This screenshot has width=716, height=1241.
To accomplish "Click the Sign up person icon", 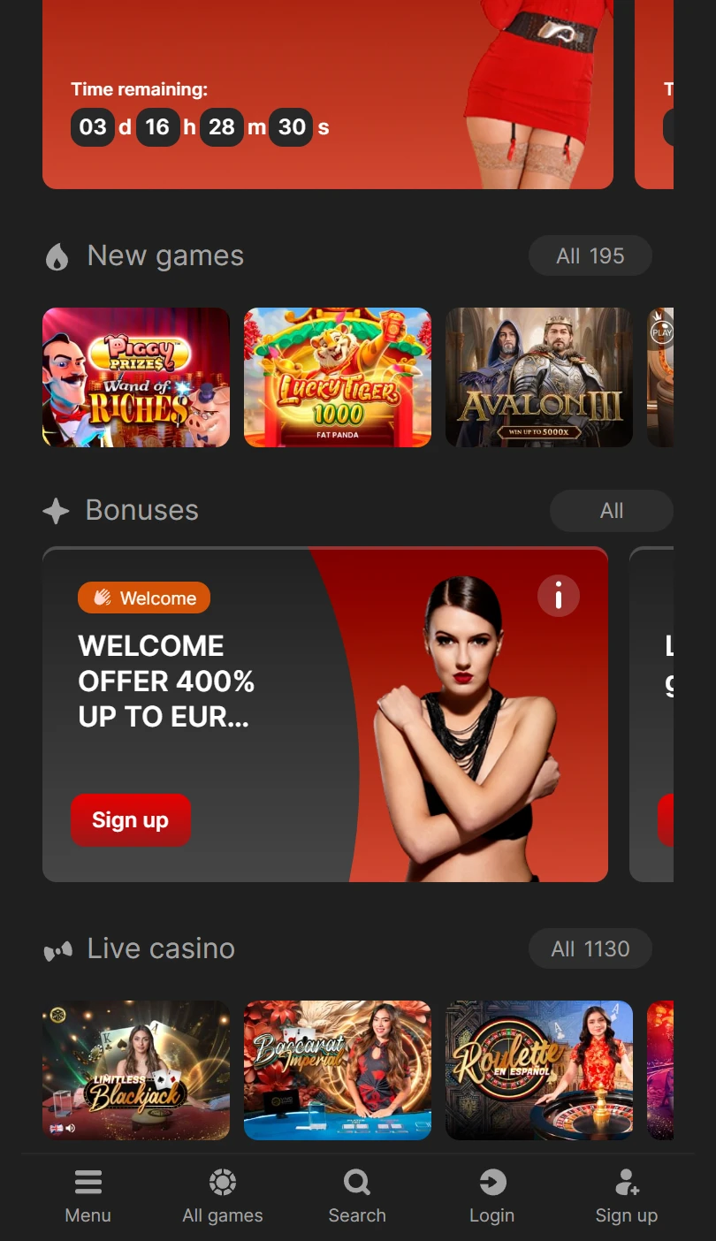I will 627,1182.
